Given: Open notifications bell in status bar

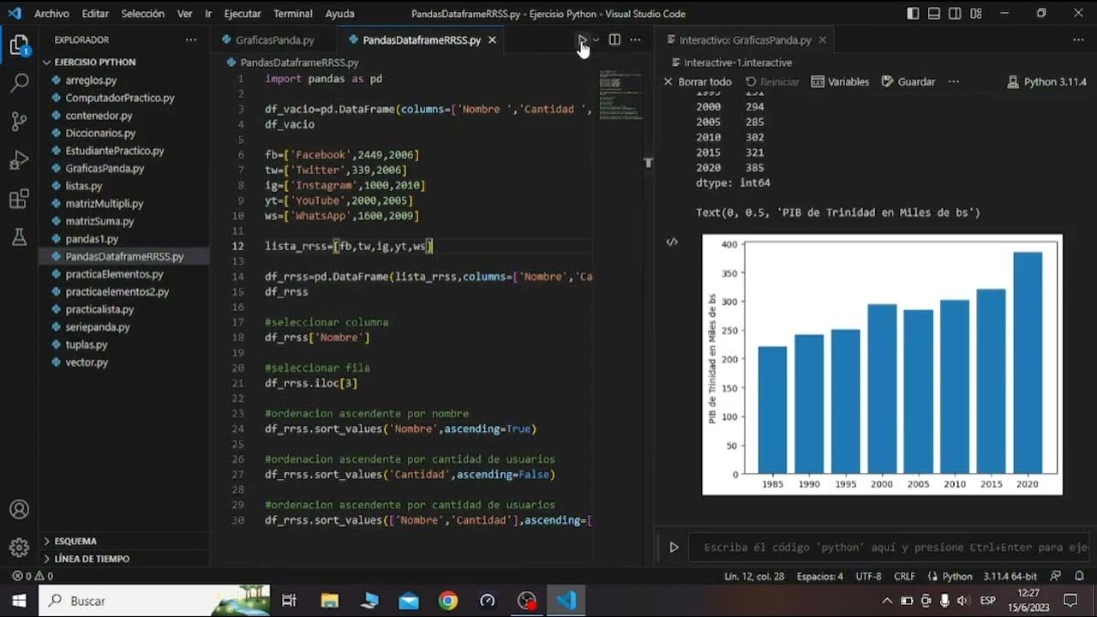Looking at the screenshot, I should [1078, 577].
